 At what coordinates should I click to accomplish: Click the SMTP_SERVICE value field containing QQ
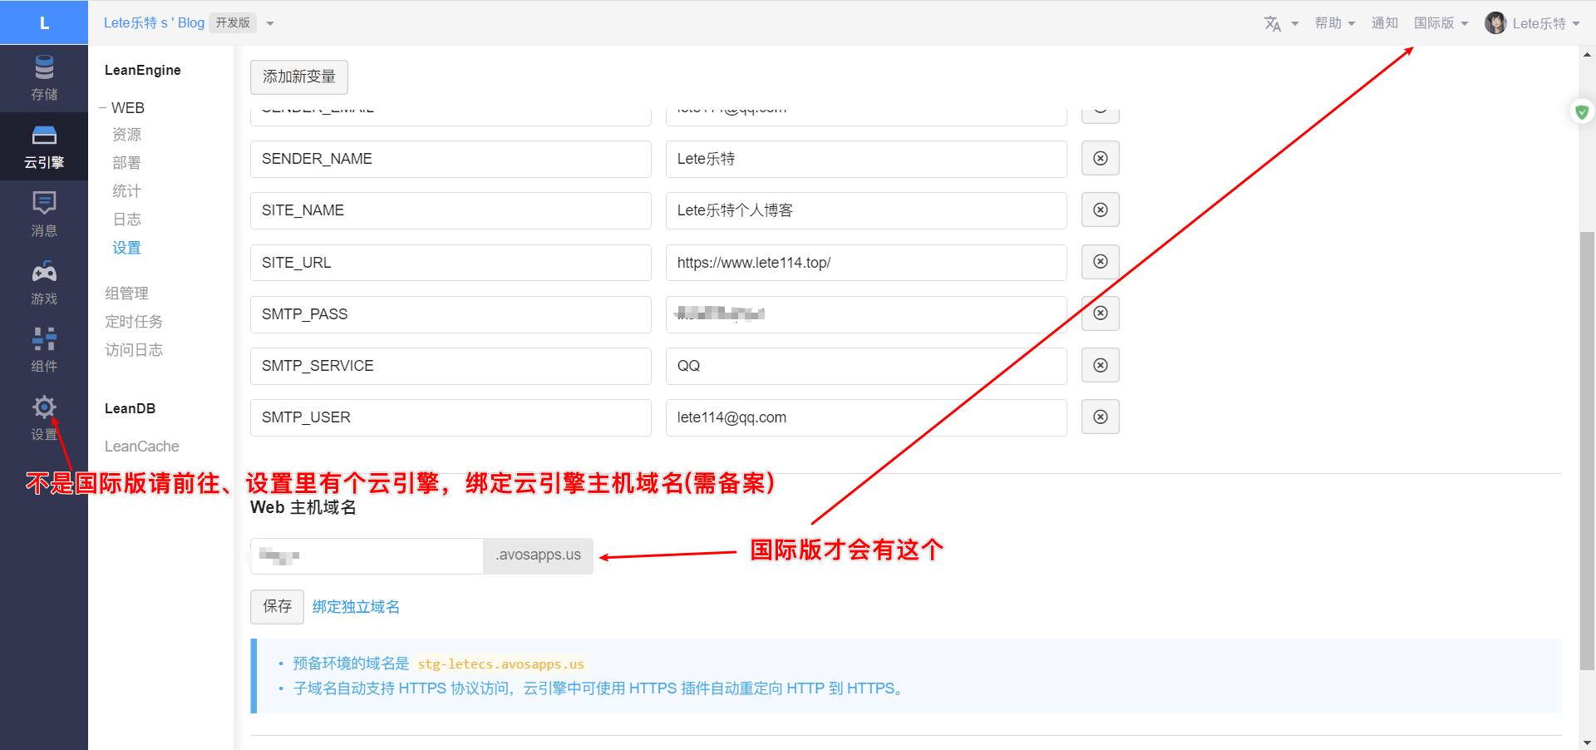click(x=865, y=366)
